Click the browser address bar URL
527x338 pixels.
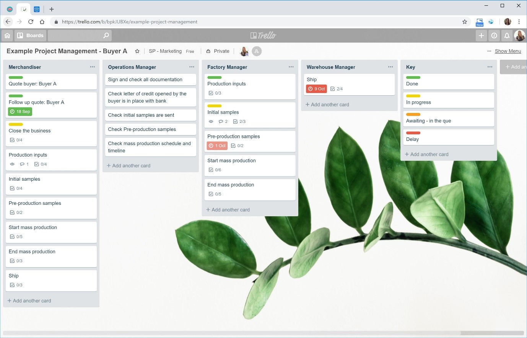click(x=130, y=22)
